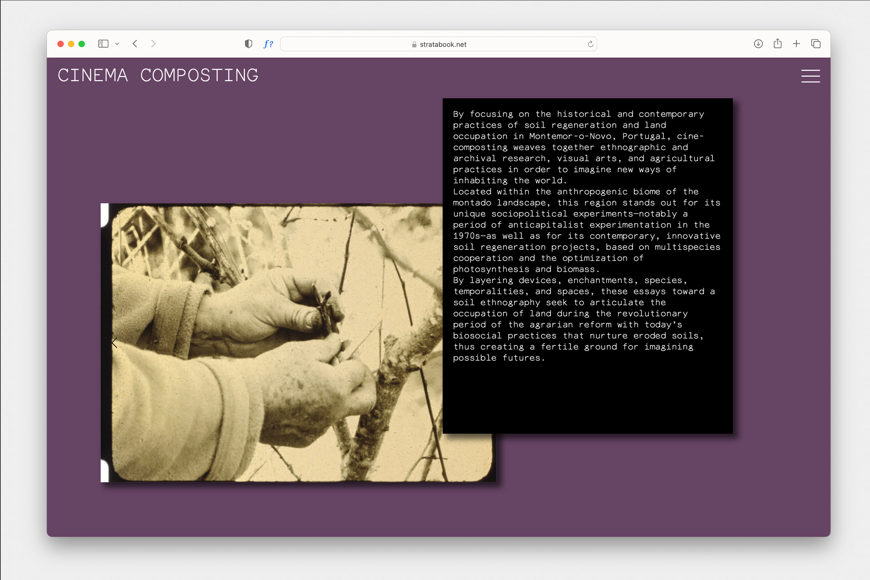This screenshot has width=870, height=580.
Task: Go forward with the browser forward arrow
Action: pyautogui.click(x=153, y=44)
